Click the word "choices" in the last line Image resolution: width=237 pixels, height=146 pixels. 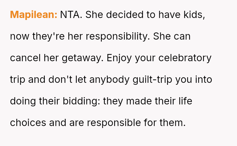[28, 123]
